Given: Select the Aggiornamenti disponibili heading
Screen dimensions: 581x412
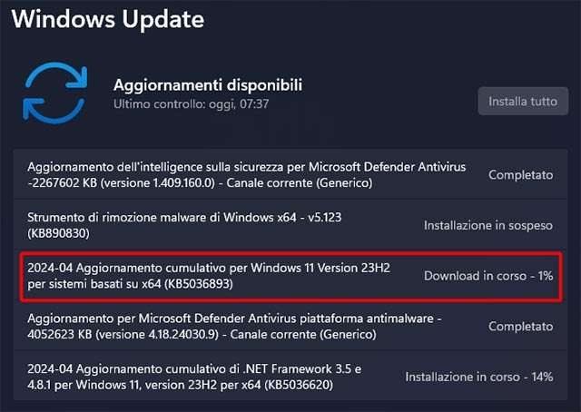Looking at the screenshot, I should coord(208,84).
